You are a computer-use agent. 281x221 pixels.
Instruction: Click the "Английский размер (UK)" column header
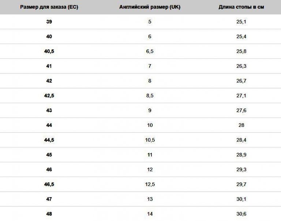150,7
